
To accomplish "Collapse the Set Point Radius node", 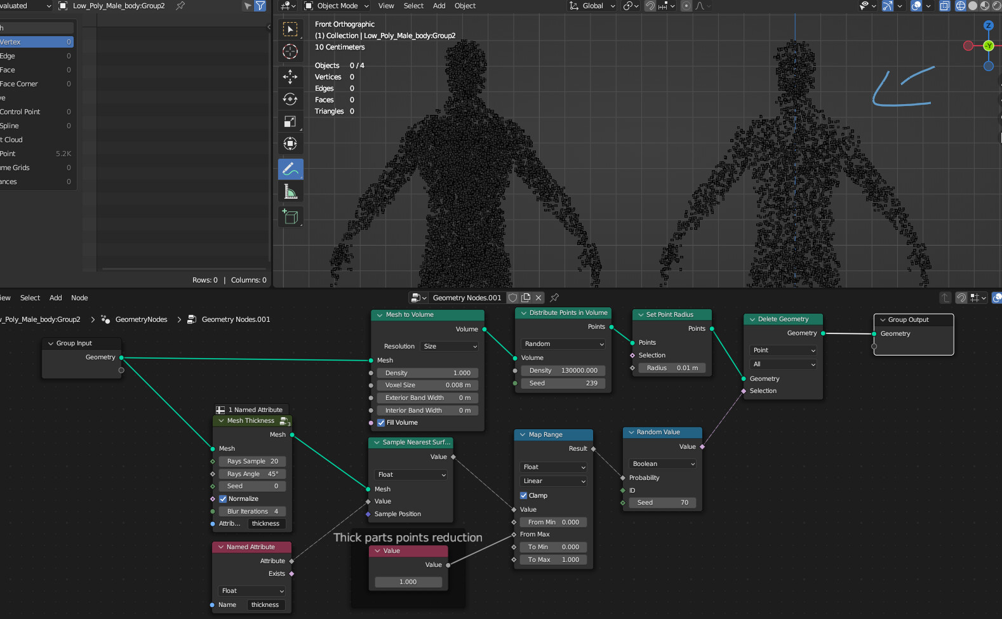I will click(640, 315).
